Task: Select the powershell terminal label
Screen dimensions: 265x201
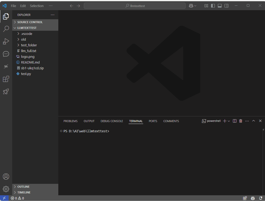Action: point(211,121)
